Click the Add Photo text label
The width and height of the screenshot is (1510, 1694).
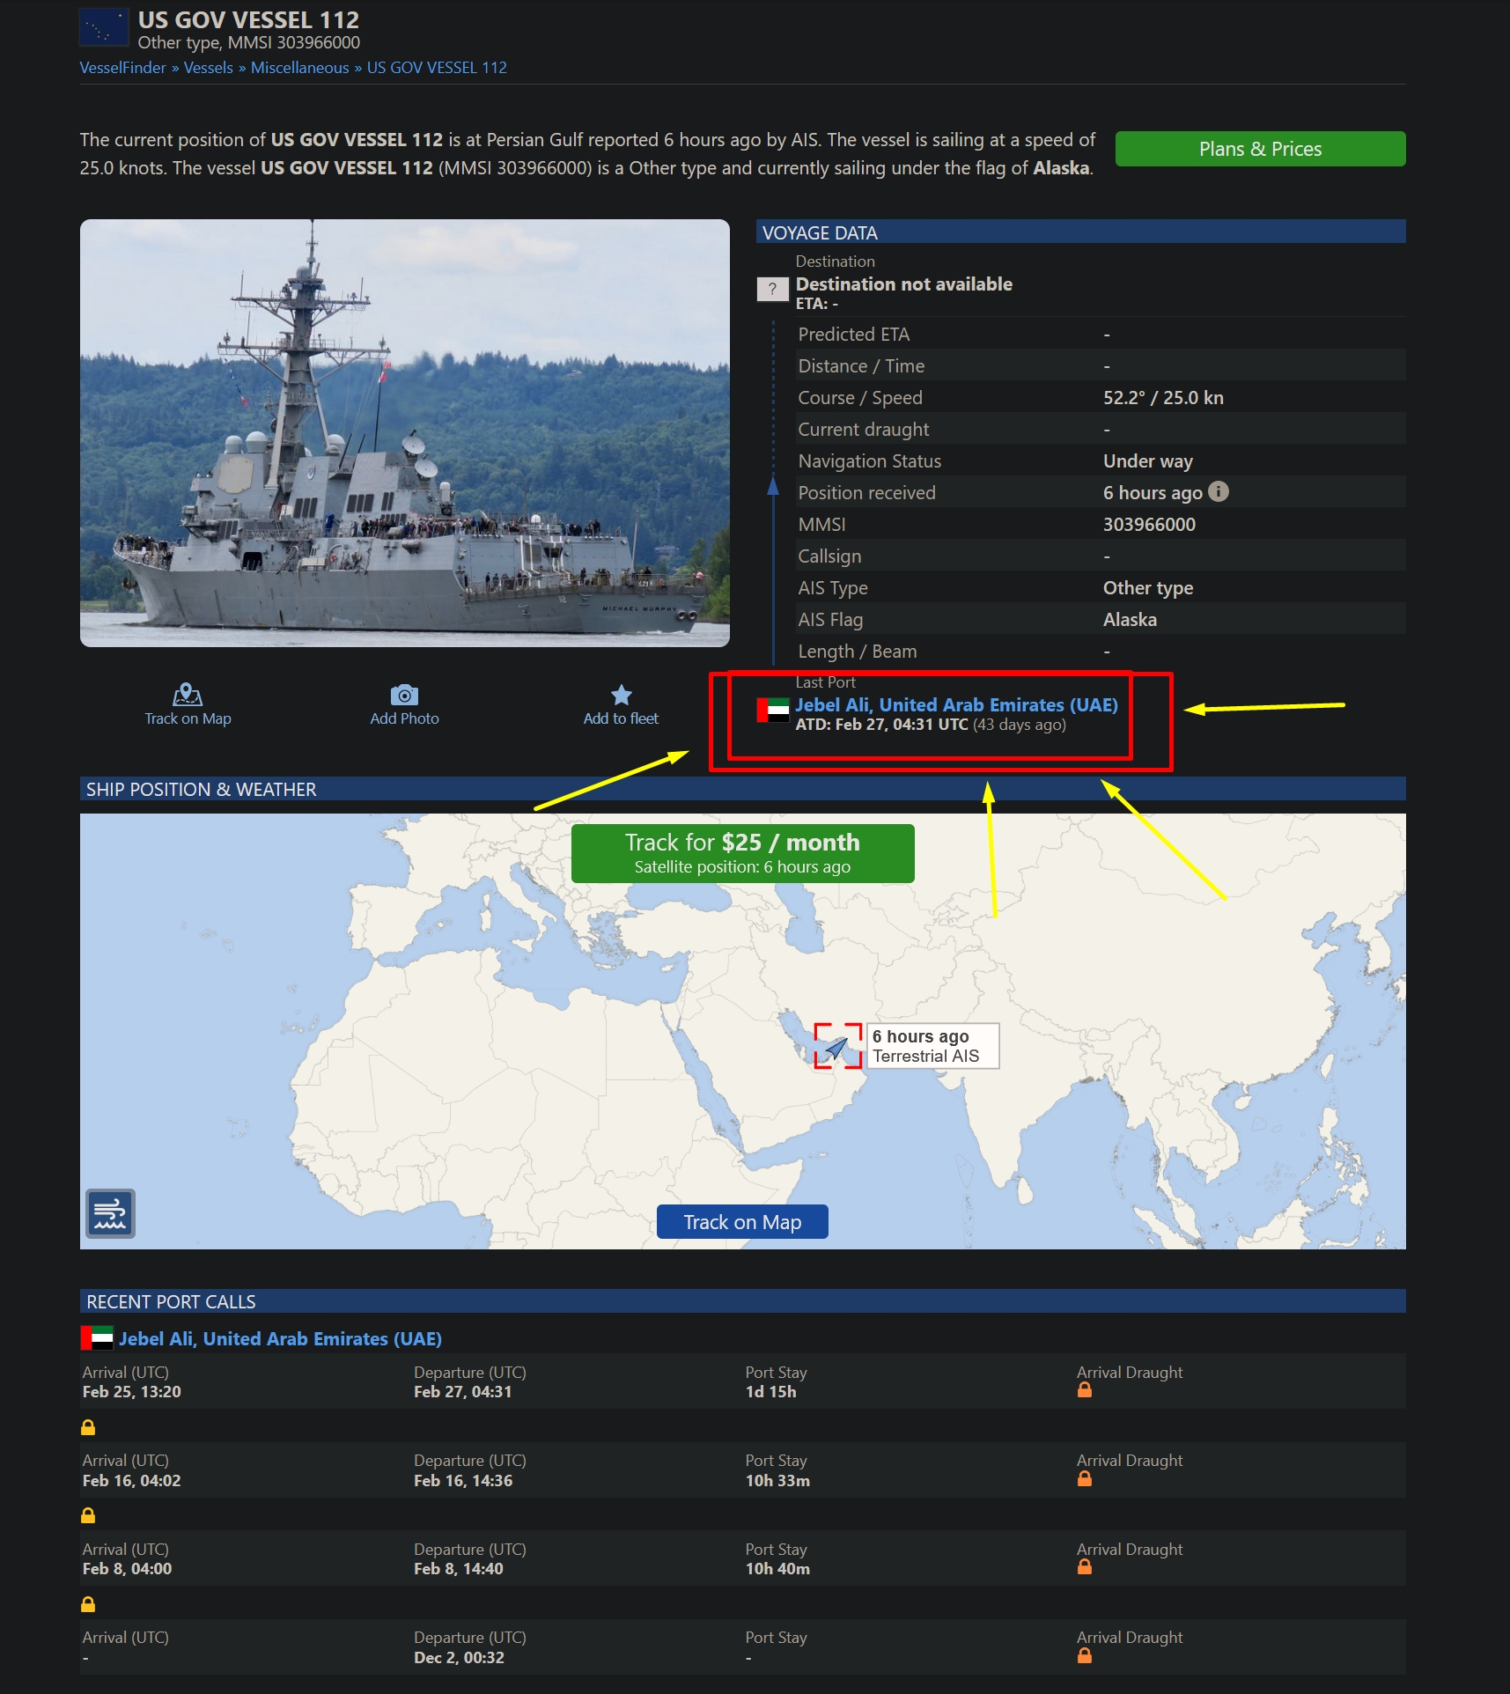[x=404, y=718]
